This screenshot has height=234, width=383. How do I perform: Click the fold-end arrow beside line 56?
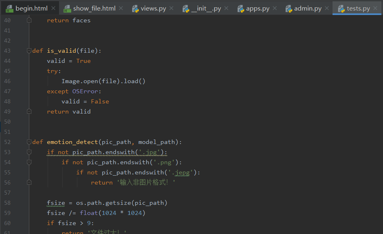pos(28,182)
